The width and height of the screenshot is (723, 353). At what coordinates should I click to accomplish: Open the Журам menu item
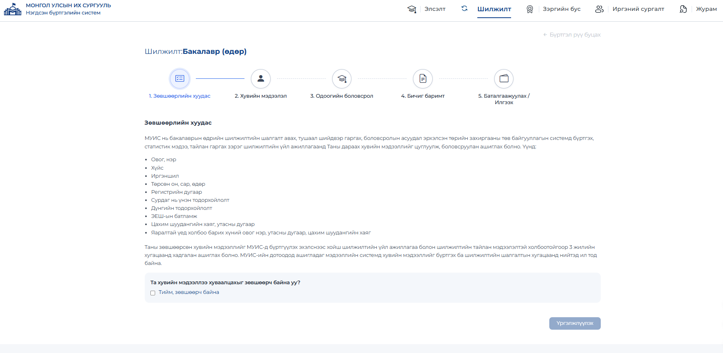[707, 9]
